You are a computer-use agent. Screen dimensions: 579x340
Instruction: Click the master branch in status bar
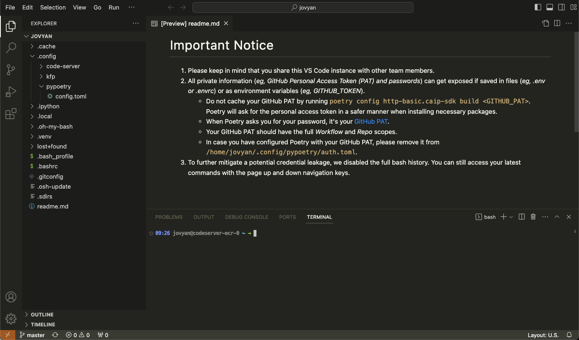tap(32, 335)
